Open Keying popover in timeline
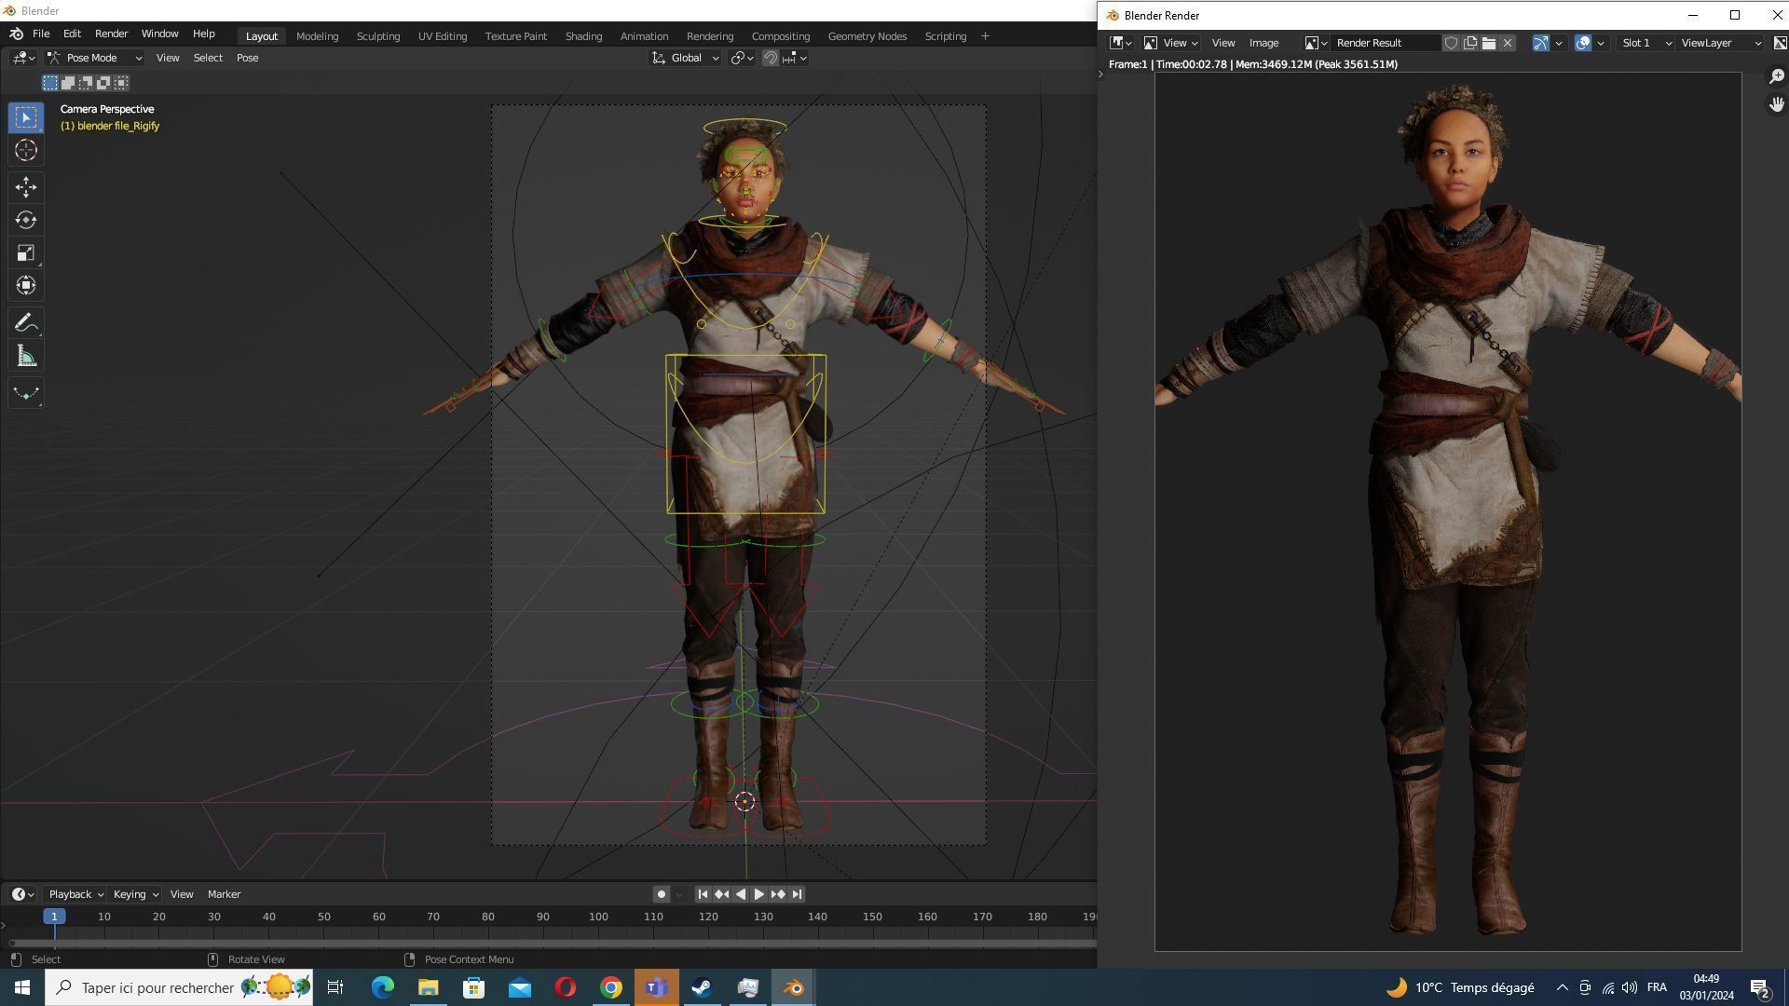 135,894
